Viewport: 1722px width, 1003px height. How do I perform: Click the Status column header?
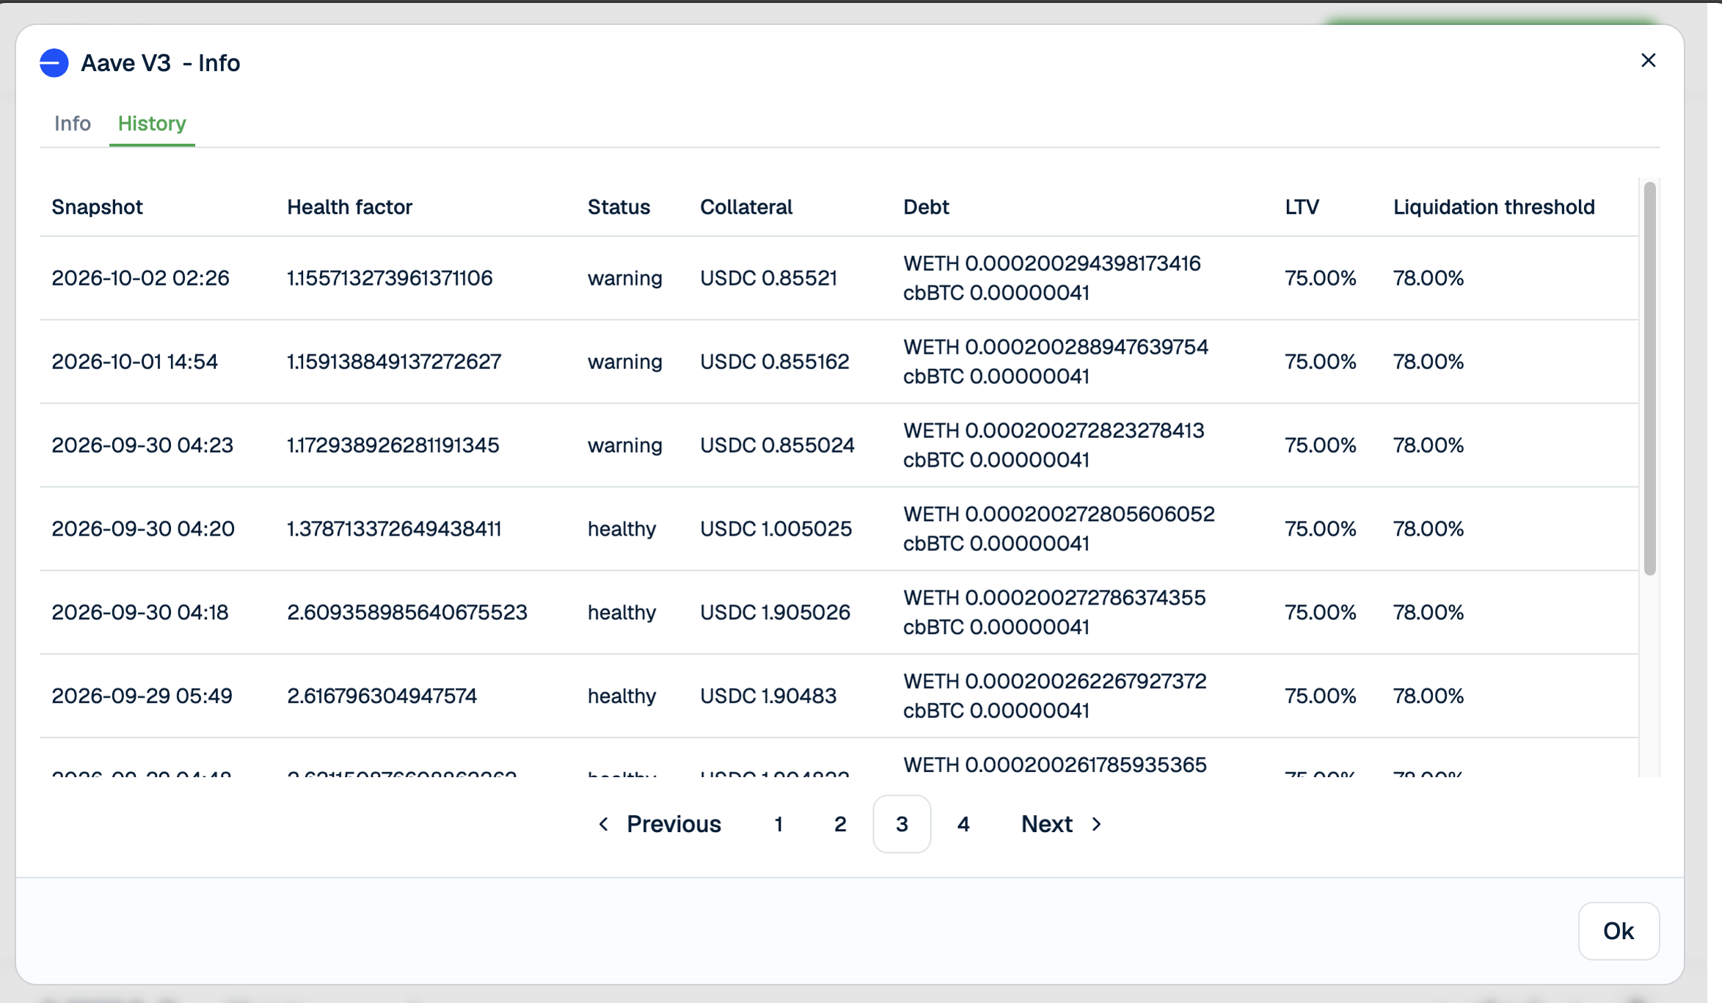[619, 207]
